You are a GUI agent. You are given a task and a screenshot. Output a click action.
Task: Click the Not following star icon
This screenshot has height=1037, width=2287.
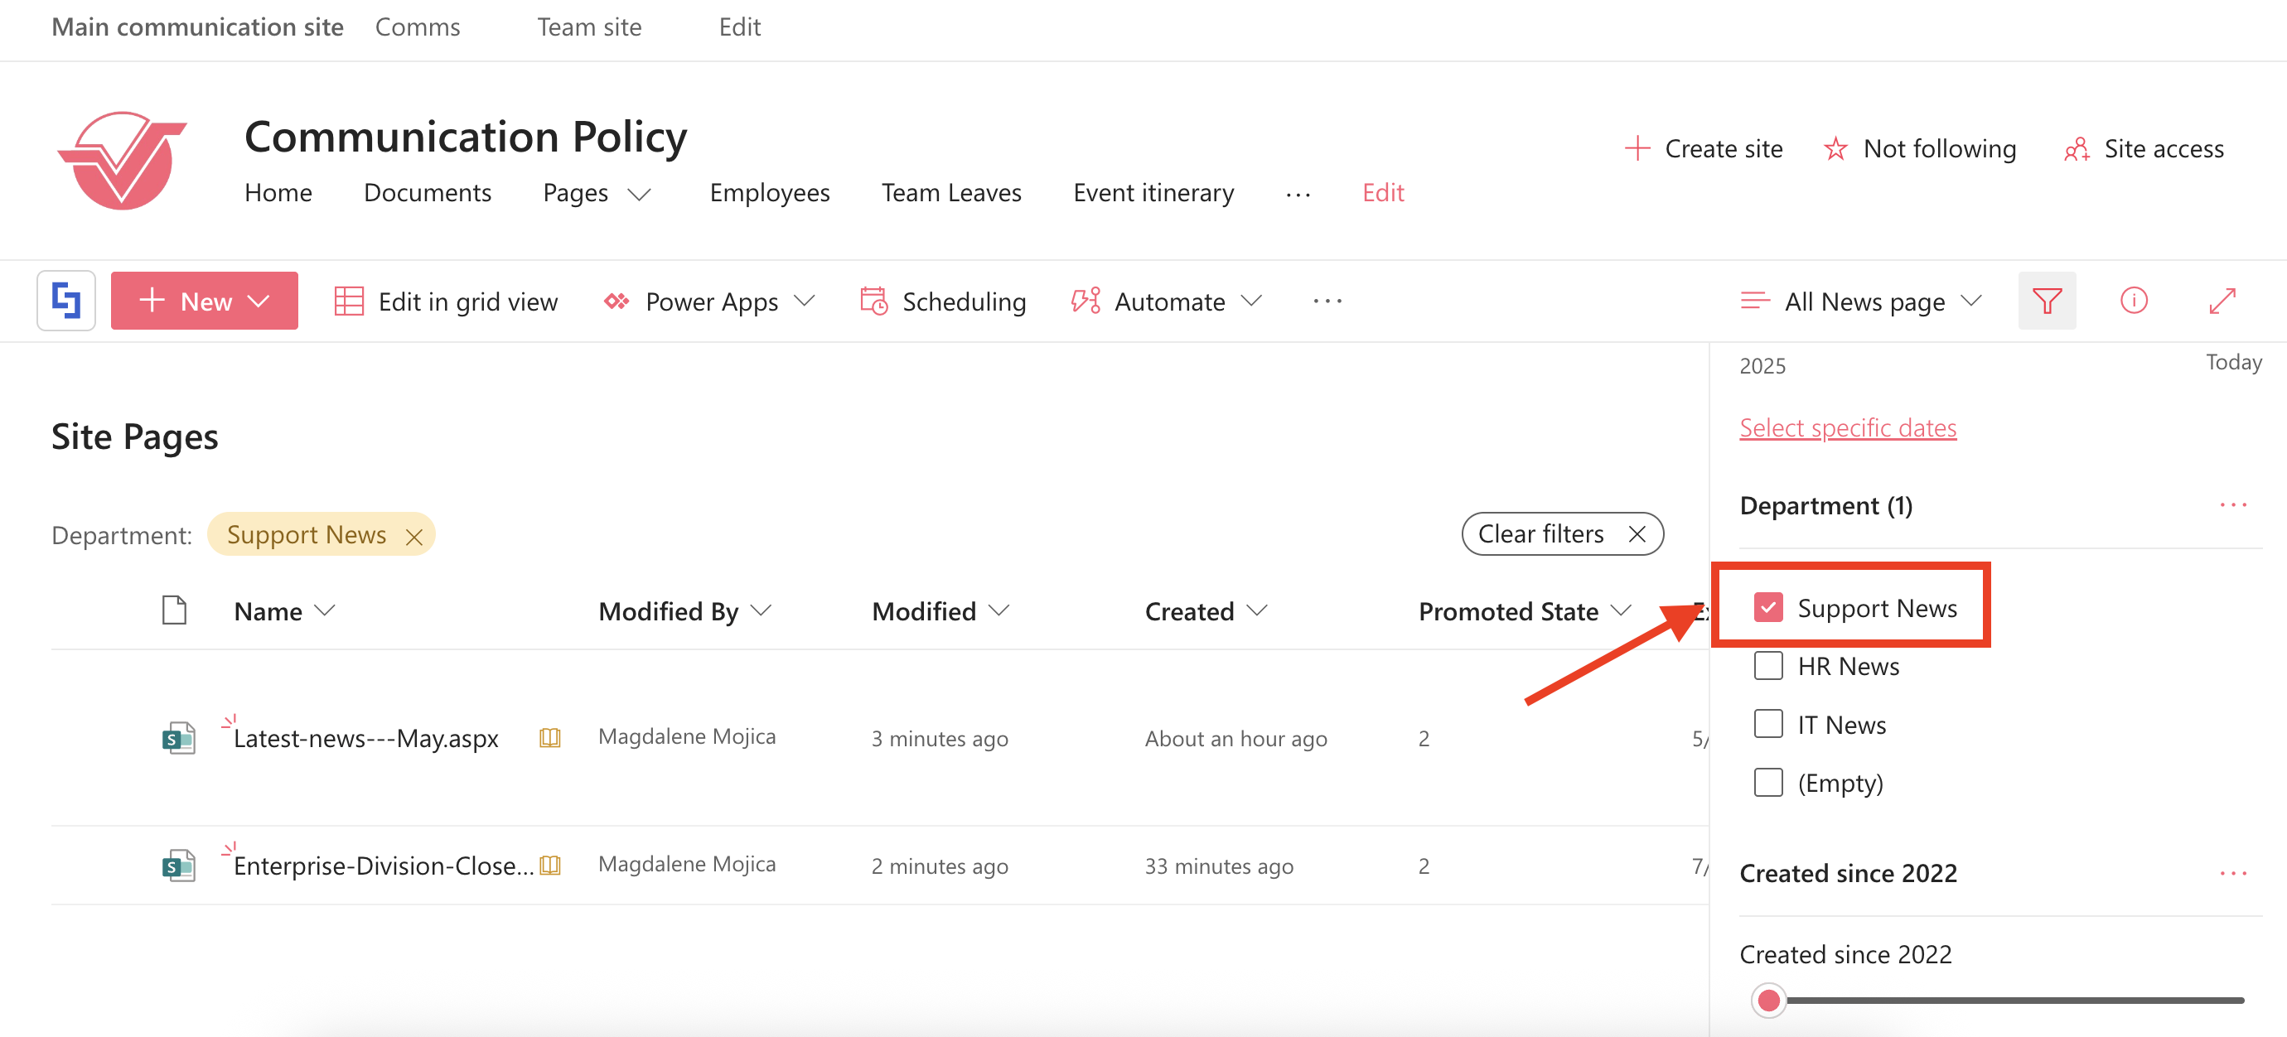(x=1835, y=149)
